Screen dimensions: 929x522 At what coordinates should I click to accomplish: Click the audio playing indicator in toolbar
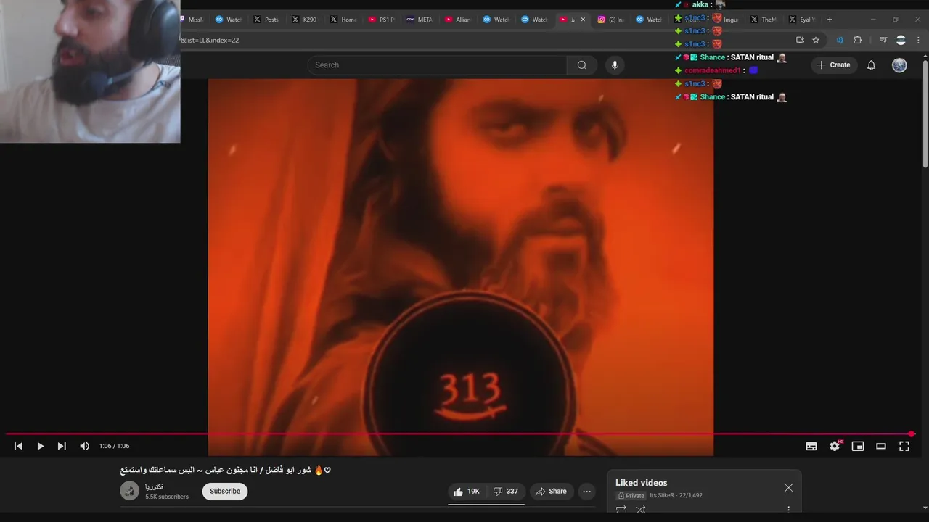point(840,40)
